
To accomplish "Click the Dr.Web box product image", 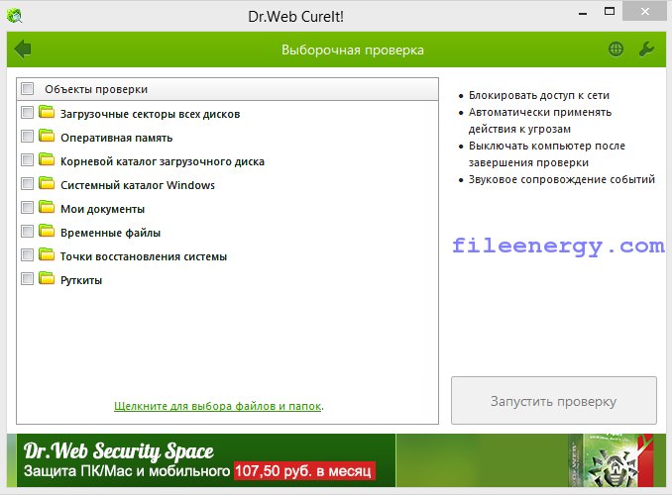I will click(x=611, y=460).
